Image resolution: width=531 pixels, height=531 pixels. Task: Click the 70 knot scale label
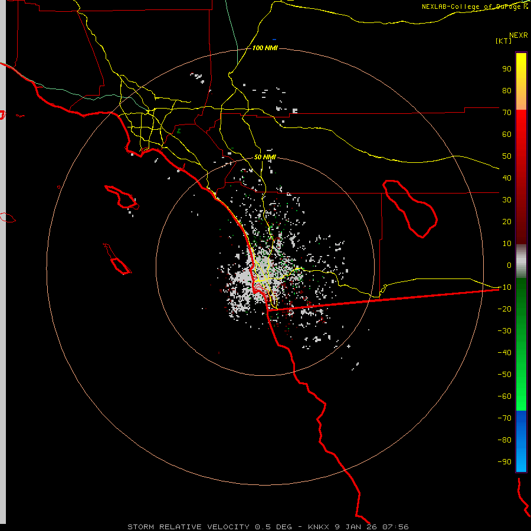(507, 113)
